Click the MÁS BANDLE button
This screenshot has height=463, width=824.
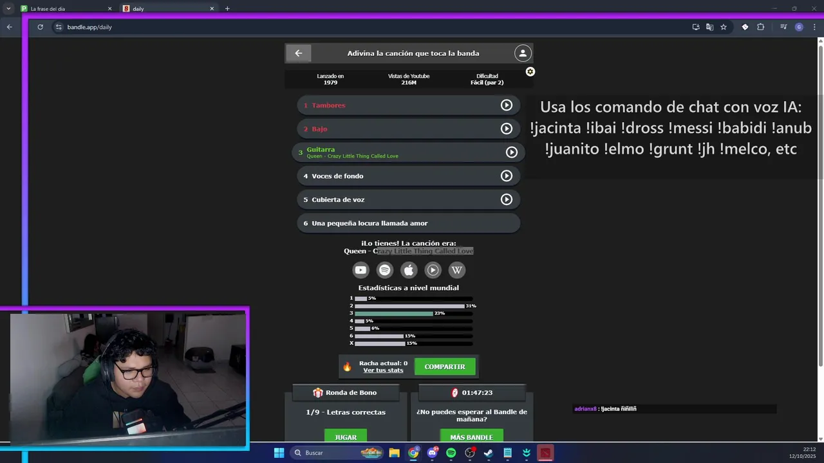[471, 437]
